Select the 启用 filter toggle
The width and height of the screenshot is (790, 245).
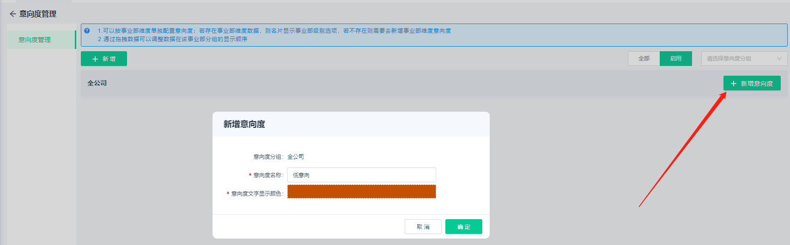(675, 59)
